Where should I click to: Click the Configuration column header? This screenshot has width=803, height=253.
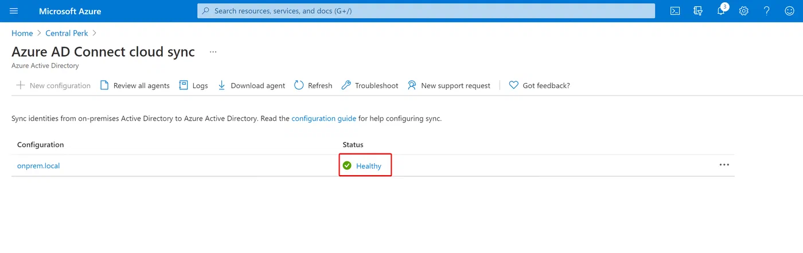41,144
